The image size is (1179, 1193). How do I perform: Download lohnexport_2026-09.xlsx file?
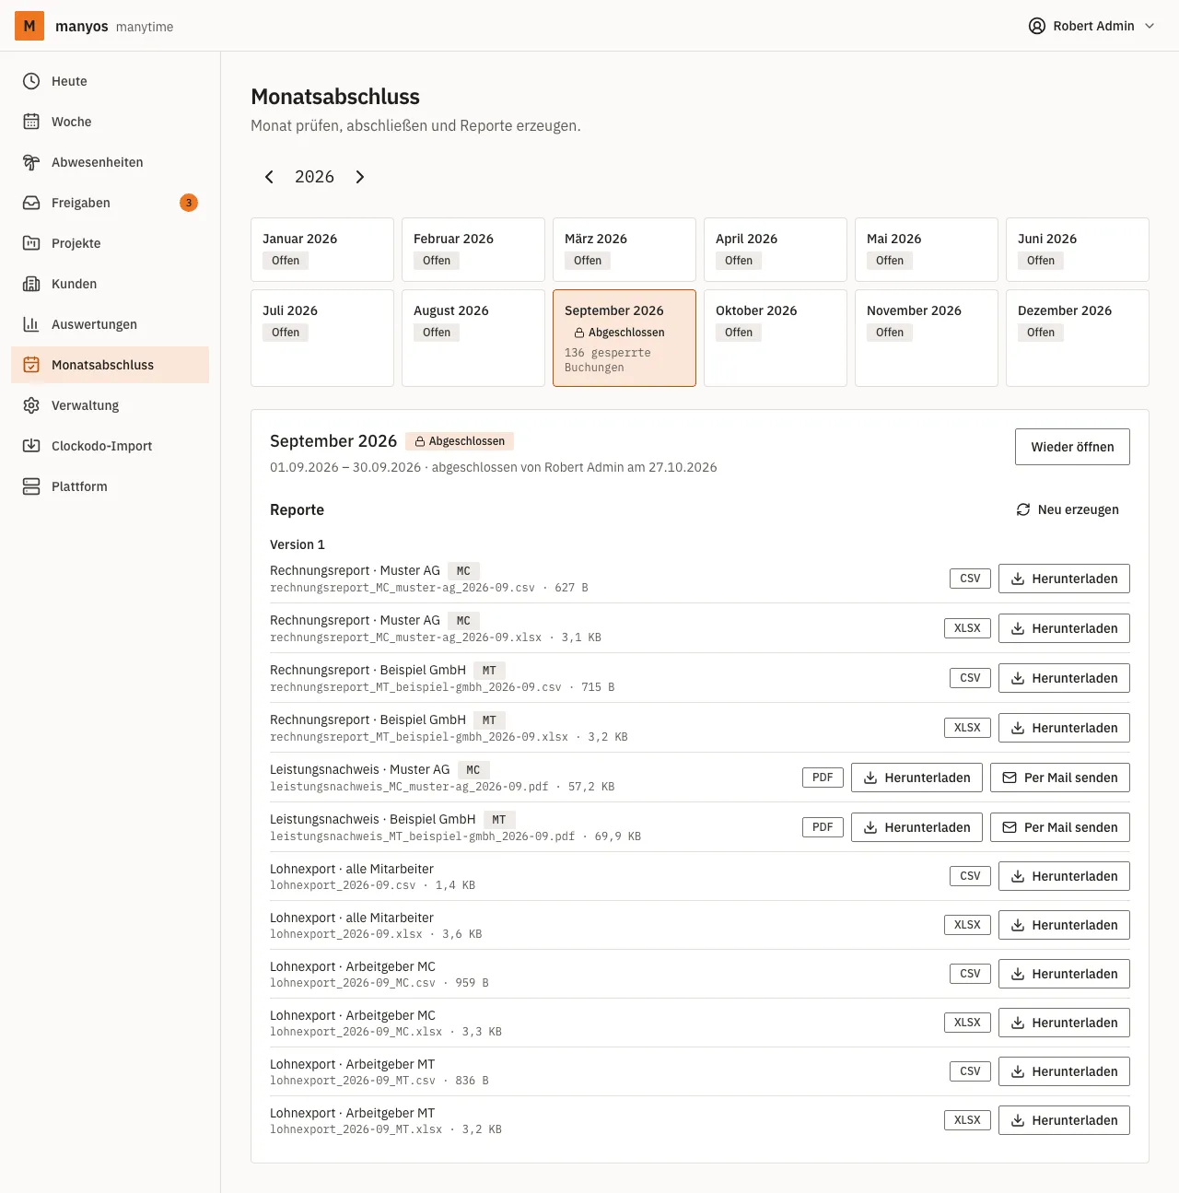1064,925
